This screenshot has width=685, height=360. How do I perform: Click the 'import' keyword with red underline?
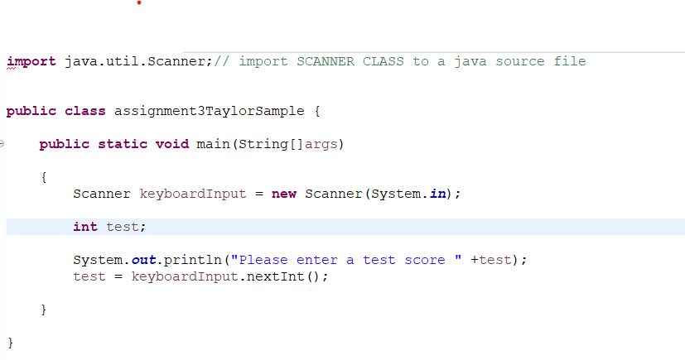click(31, 62)
